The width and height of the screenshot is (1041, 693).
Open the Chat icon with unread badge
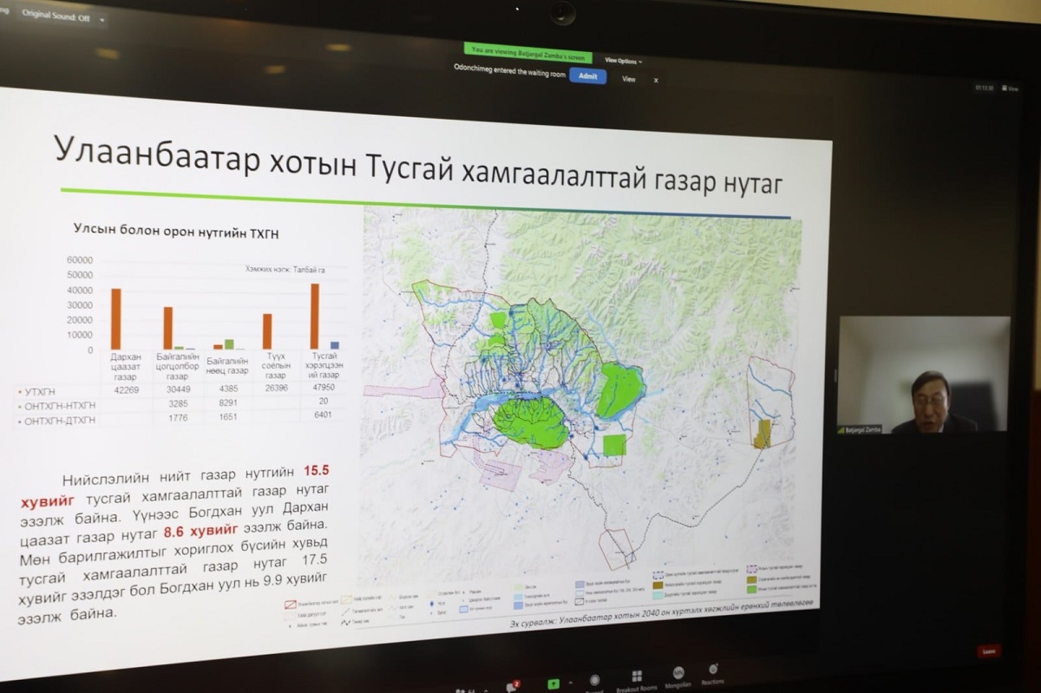click(x=512, y=686)
